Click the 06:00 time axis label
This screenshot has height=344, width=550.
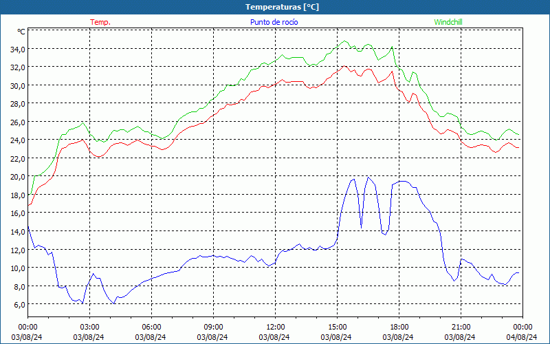(151, 327)
